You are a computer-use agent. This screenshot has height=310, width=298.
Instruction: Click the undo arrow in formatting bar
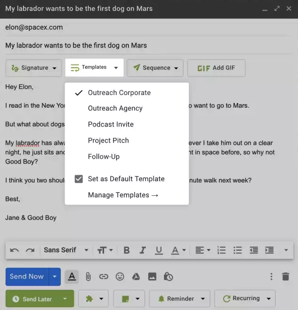14,250
